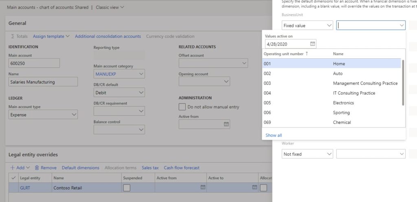The width and height of the screenshot is (417, 202).
Task: Open GLRT legal entity link
Action: point(25,188)
